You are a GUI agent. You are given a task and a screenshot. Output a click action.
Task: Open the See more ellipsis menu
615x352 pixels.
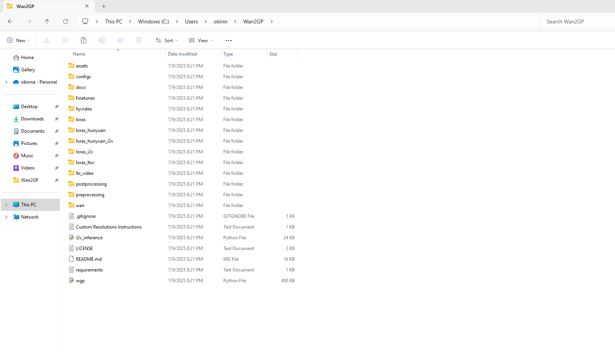pos(229,40)
